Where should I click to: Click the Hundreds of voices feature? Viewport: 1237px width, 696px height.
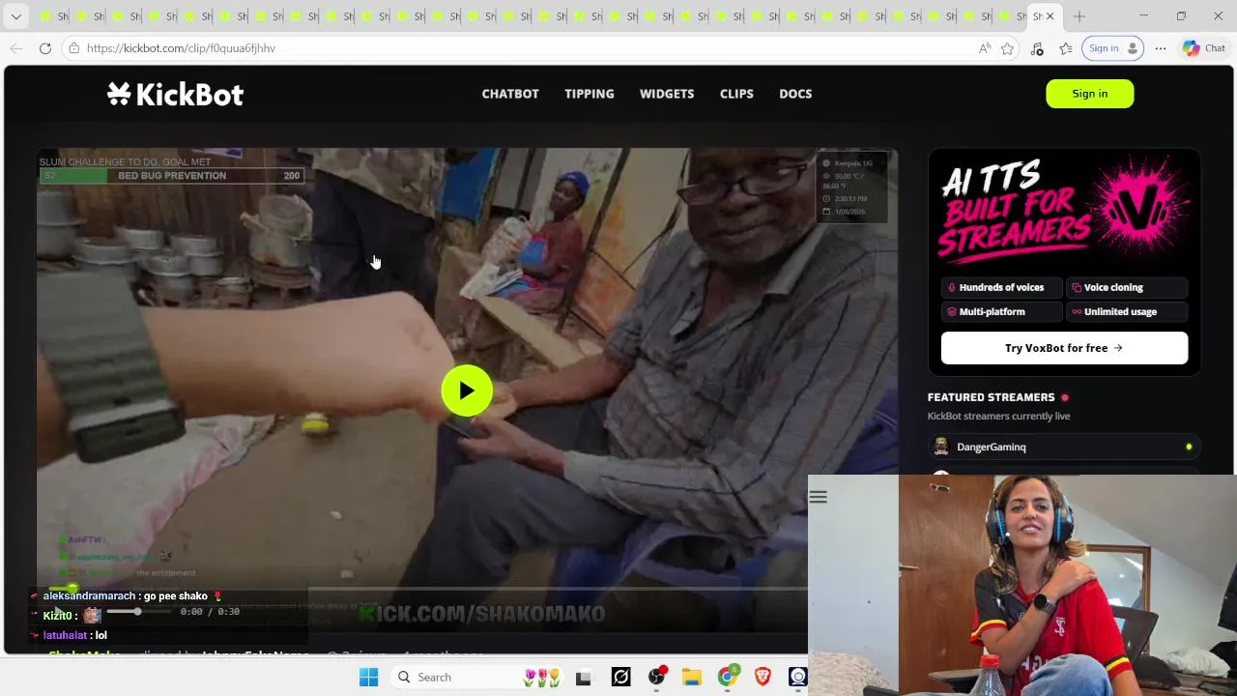(x=1001, y=287)
